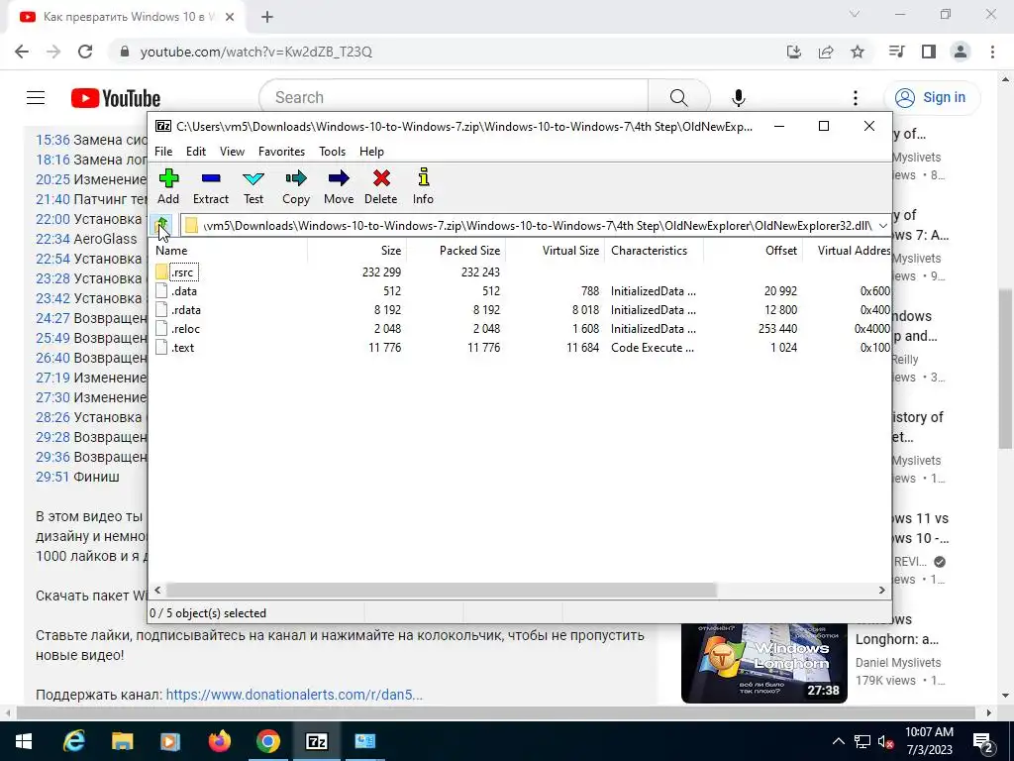Click the 7-Zip horizontal scrollbar thumb
The image size is (1014, 761).
click(442, 591)
